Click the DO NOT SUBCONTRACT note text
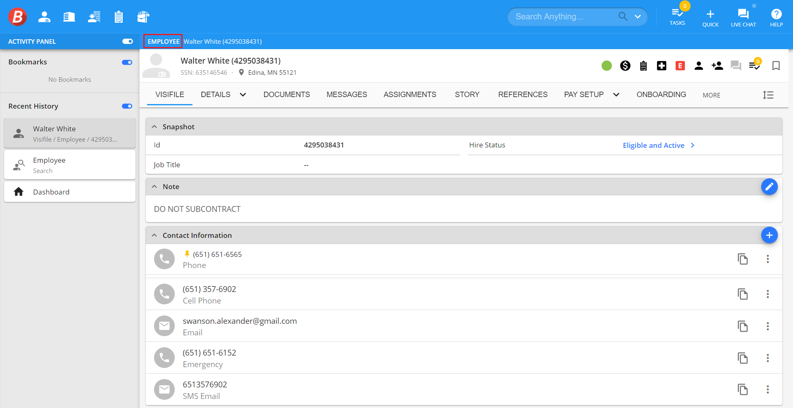This screenshot has width=793, height=408. click(x=197, y=209)
